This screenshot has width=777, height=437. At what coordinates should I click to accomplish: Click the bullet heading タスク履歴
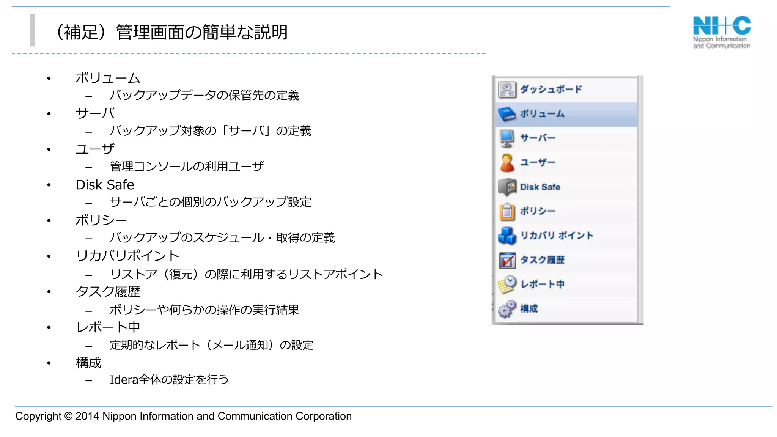[108, 291]
